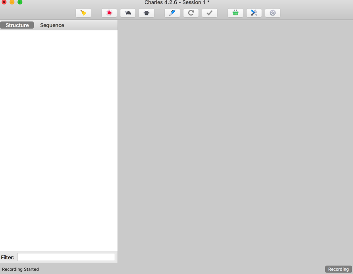Screen dimensions: 353x274
Task: Clear the session with the broom icon
Action: 83,13
